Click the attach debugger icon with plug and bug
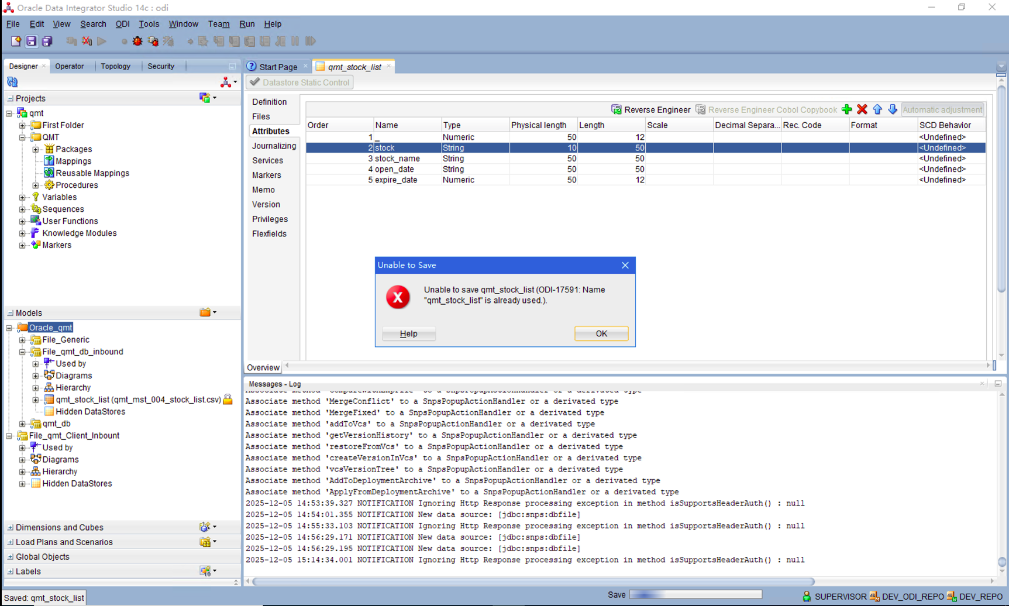 [x=153, y=41]
